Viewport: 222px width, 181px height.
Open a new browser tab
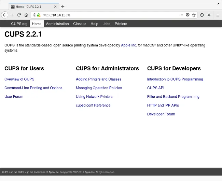tap(63, 6)
